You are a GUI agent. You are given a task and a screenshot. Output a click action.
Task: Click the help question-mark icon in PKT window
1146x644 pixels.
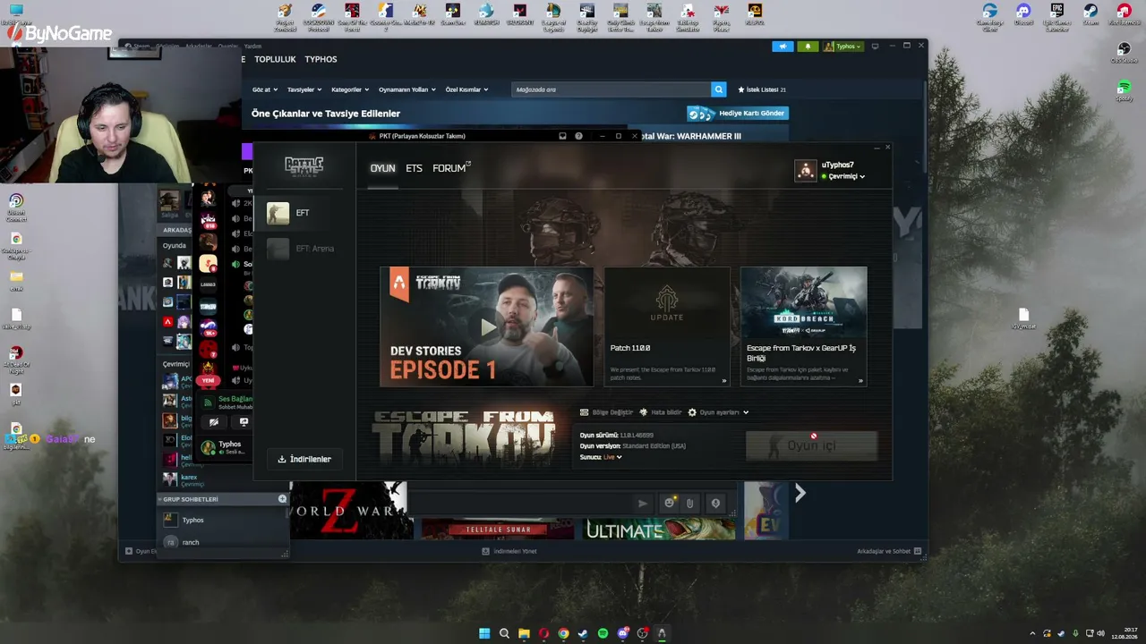click(578, 136)
